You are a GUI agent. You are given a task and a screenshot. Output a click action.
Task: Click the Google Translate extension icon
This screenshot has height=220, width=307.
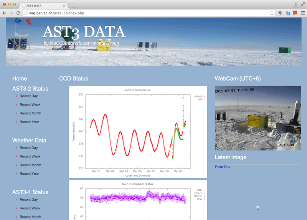point(287,13)
